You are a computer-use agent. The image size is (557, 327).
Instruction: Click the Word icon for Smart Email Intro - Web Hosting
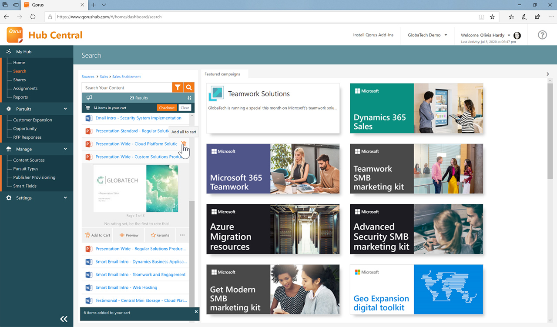89,287
